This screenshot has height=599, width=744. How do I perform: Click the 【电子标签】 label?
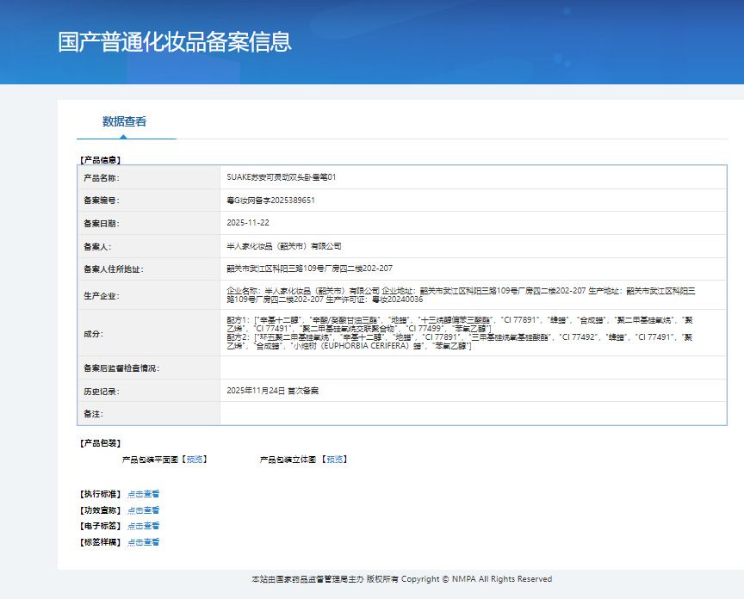(100, 526)
